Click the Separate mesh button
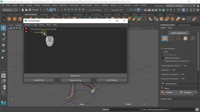This screenshot has width=200, height=112. (x=188, y=92)
